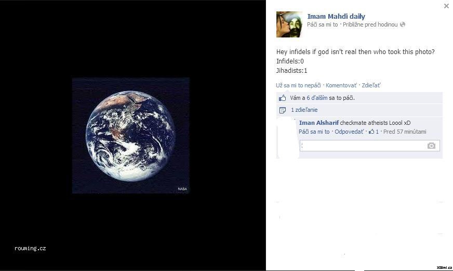This screenshot has width=453, height=271.
Task: Open the Imam Mahdi daily page
Action: [336, 17]
